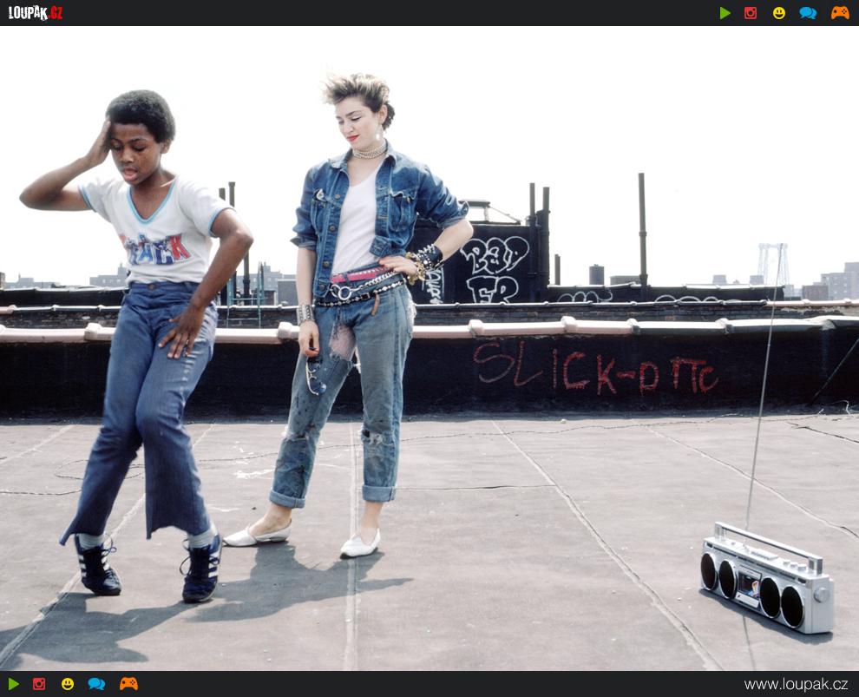859x697 pixels.
Task: Click the orange gamepad icon in the header
Action: pyautogui.click(x=840, y=13)
